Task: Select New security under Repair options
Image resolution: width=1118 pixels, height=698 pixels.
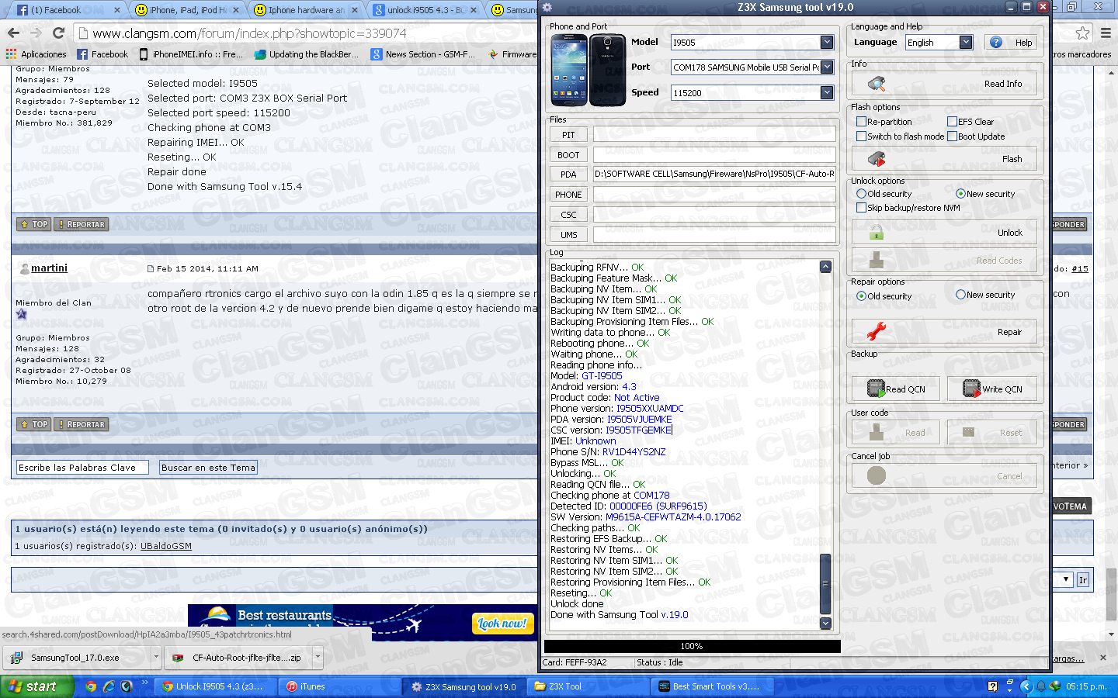Action: coord(960,295)
